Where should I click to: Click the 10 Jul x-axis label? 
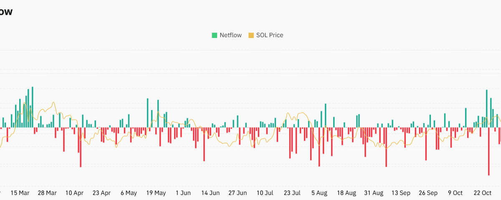point(265,193)
